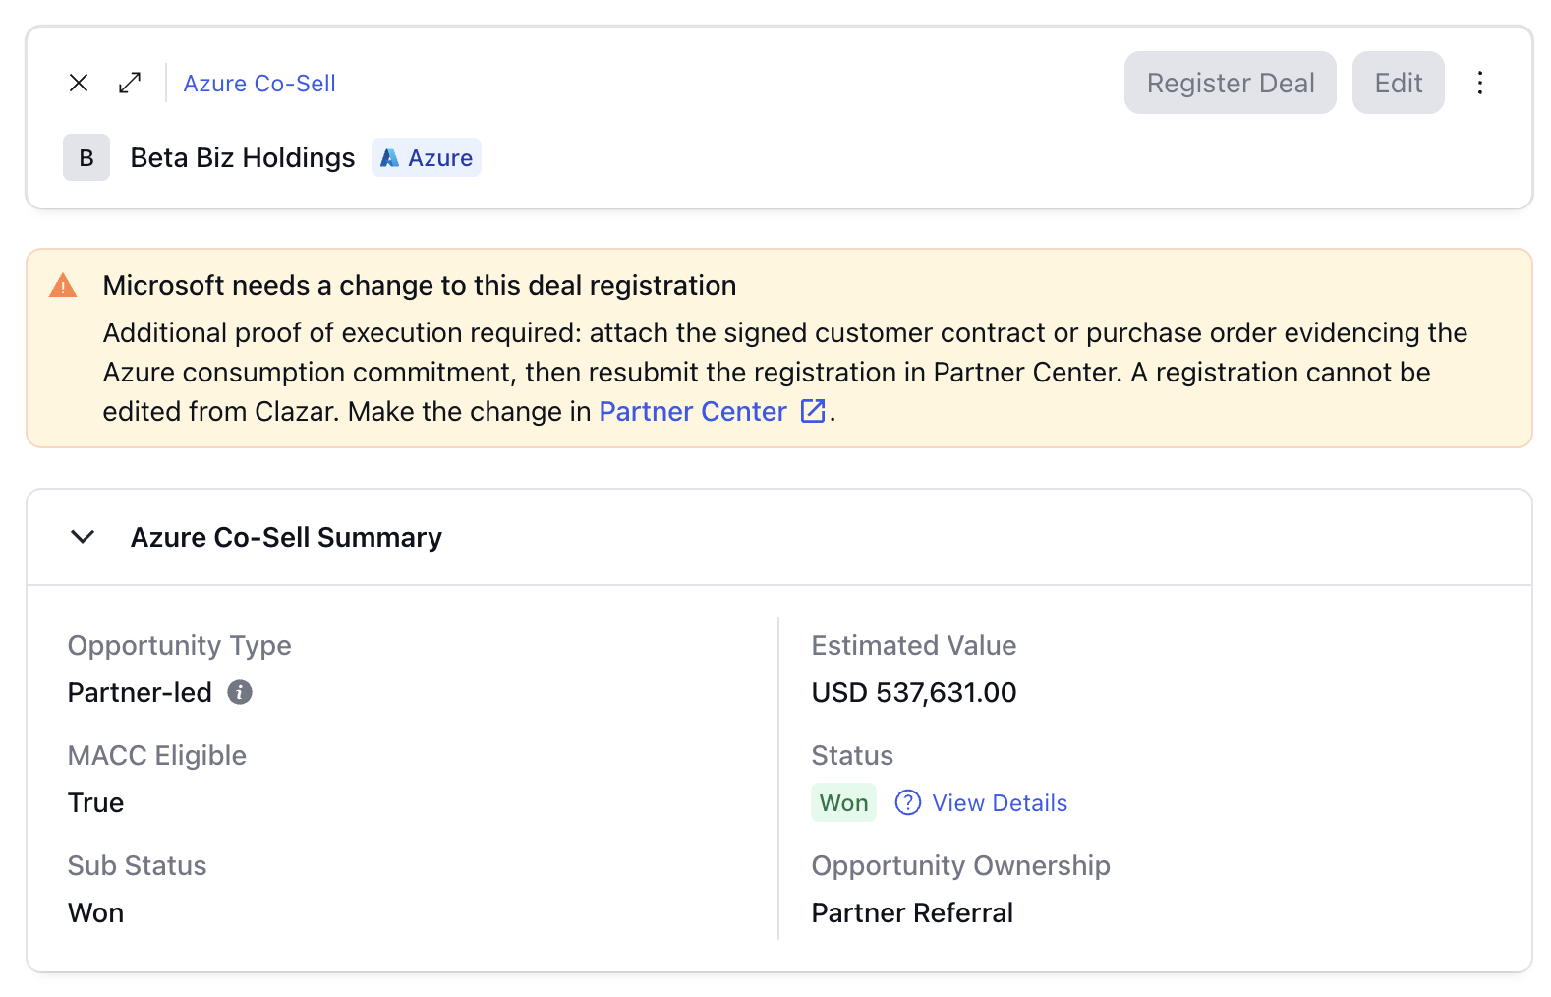Click the MACC Eligible label
Image resolution: width=1551 pixels, height=997 pixels.
click(x=157, y=755)
